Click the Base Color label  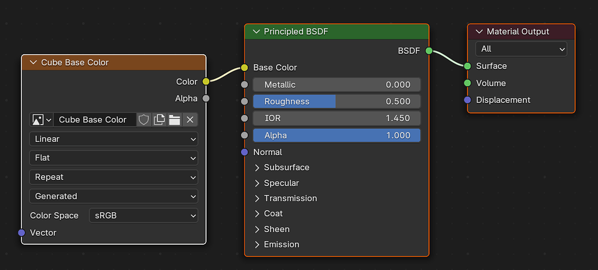[x=275, y=67]
